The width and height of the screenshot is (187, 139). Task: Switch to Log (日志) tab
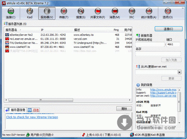pyautogui.click(x=33, y=110)
